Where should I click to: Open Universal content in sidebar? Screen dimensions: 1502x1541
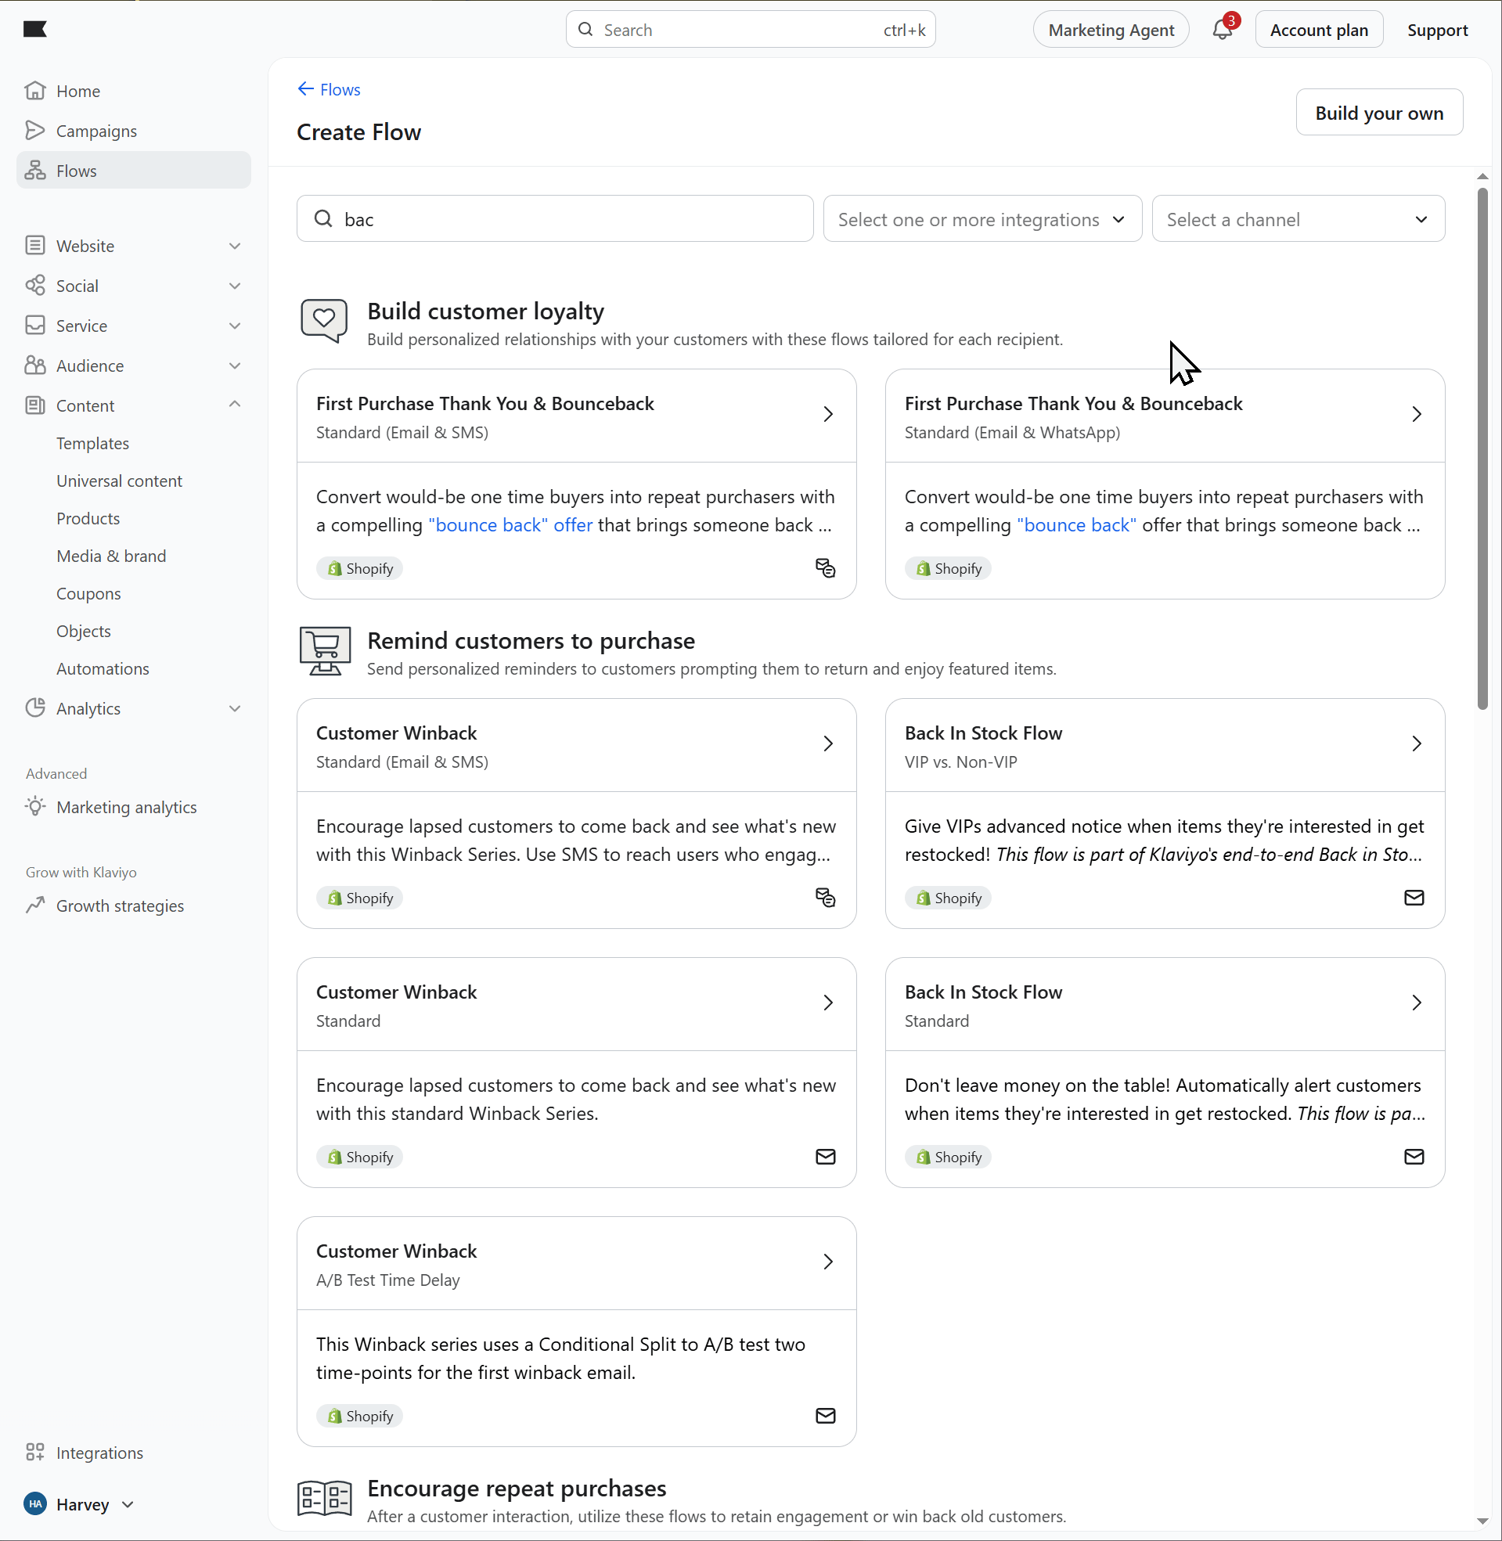[119, 481]
